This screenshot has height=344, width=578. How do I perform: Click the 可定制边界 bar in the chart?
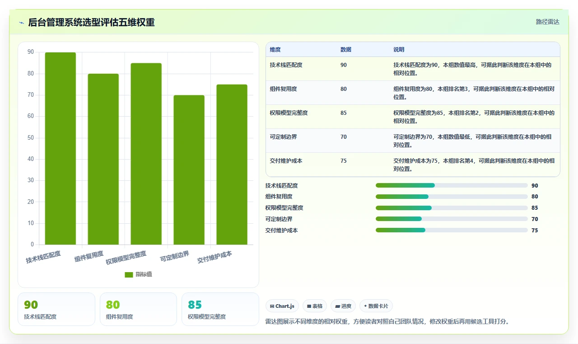click(189, 170)
